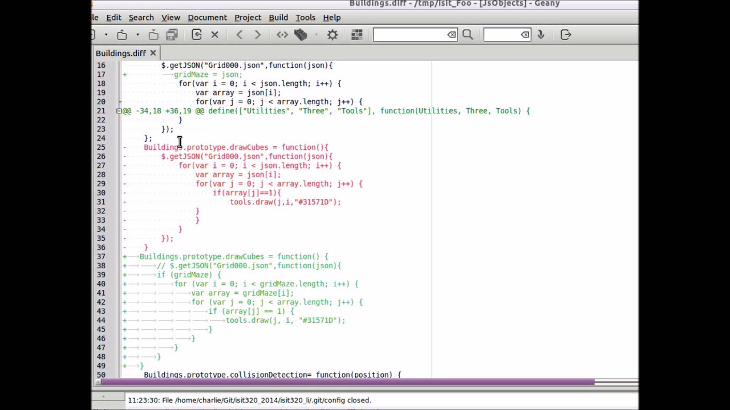Viewport: 730px width, 410px height.
Task: Click added line 'Buildings.prototype.drawCubes = function() {'
Action: point(234,257)
